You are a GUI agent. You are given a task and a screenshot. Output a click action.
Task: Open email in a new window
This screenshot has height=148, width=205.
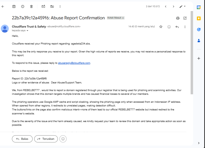coord(185,18)
